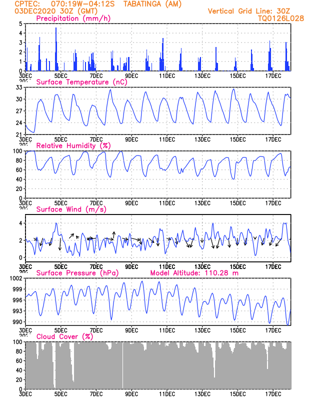
Task: Click 13DEC label under Surface Wind chart
Action: pos(202,266)
